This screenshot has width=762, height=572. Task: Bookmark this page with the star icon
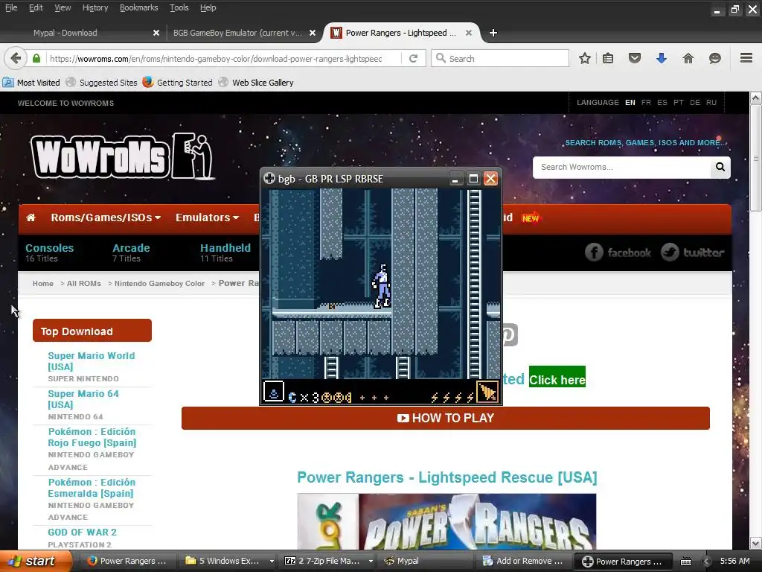pos(585,58)
